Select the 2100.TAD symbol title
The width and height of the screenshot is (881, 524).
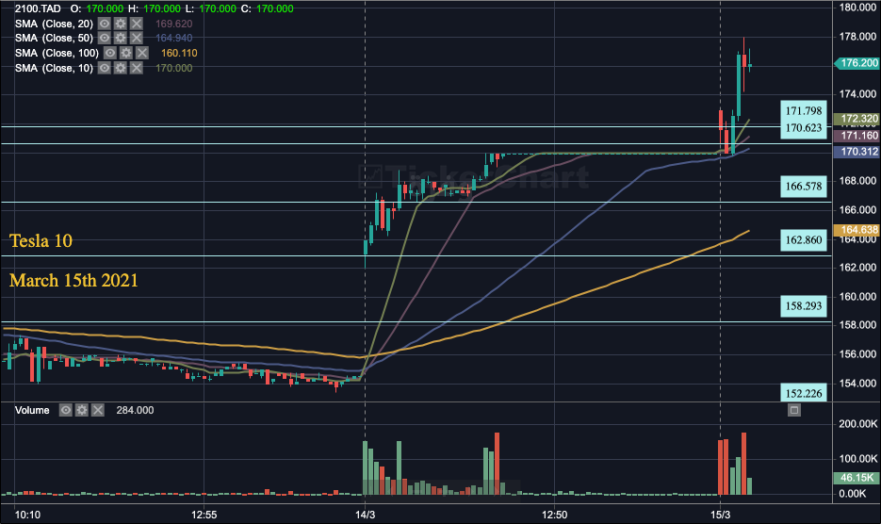(38, 8)
